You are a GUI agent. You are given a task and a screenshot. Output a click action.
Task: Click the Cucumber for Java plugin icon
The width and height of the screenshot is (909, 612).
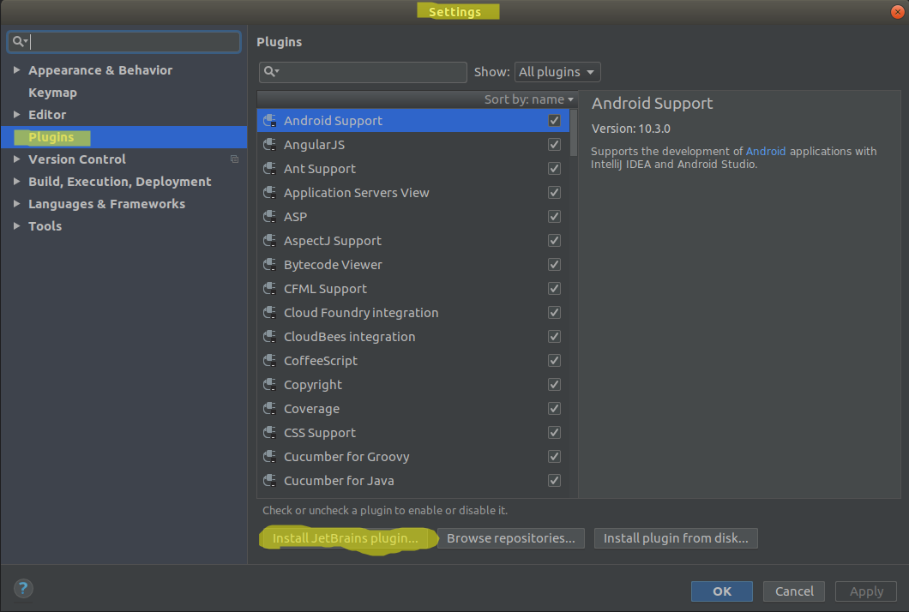point(269,481)
